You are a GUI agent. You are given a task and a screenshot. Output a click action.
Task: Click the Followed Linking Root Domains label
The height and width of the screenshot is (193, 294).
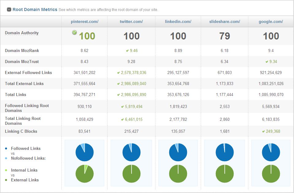pos(27,108)
